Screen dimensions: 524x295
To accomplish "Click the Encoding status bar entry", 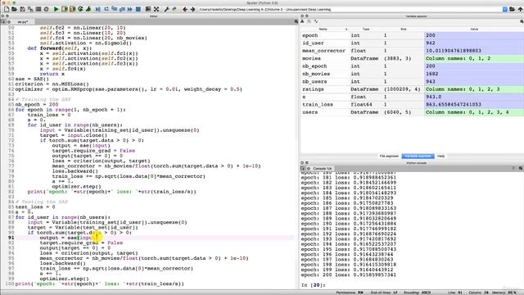I will click(417, 293).
